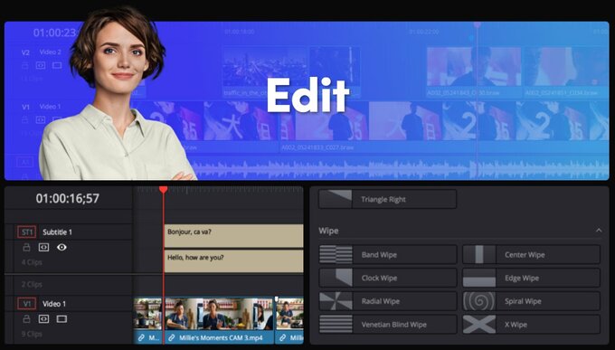Toggle auto select on Video 1 track
Screen dimensions: 615x350
43,319
